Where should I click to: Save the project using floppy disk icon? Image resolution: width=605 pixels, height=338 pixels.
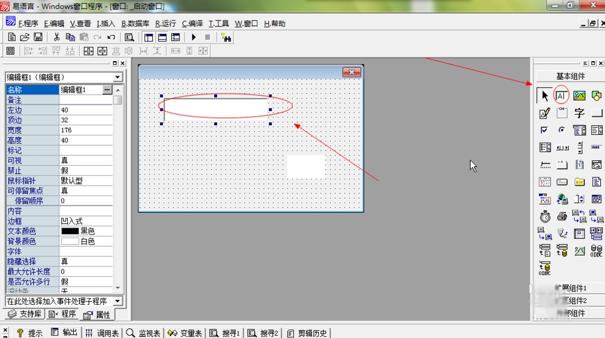tap(38, 37)
